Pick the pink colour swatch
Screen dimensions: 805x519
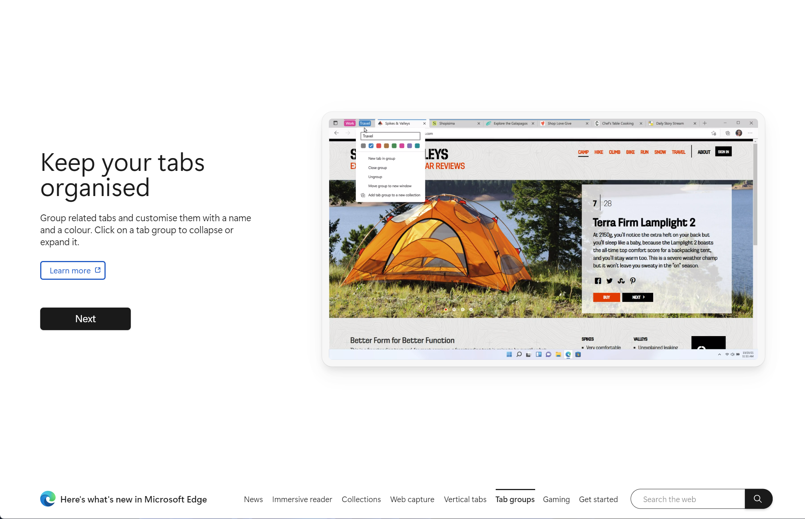[402, 146]
